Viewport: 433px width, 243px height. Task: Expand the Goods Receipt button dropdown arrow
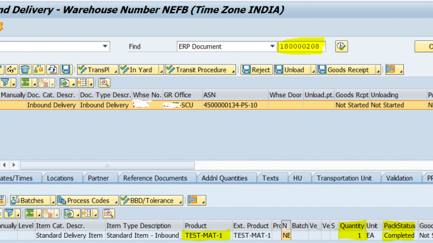[x=378, y=70]
